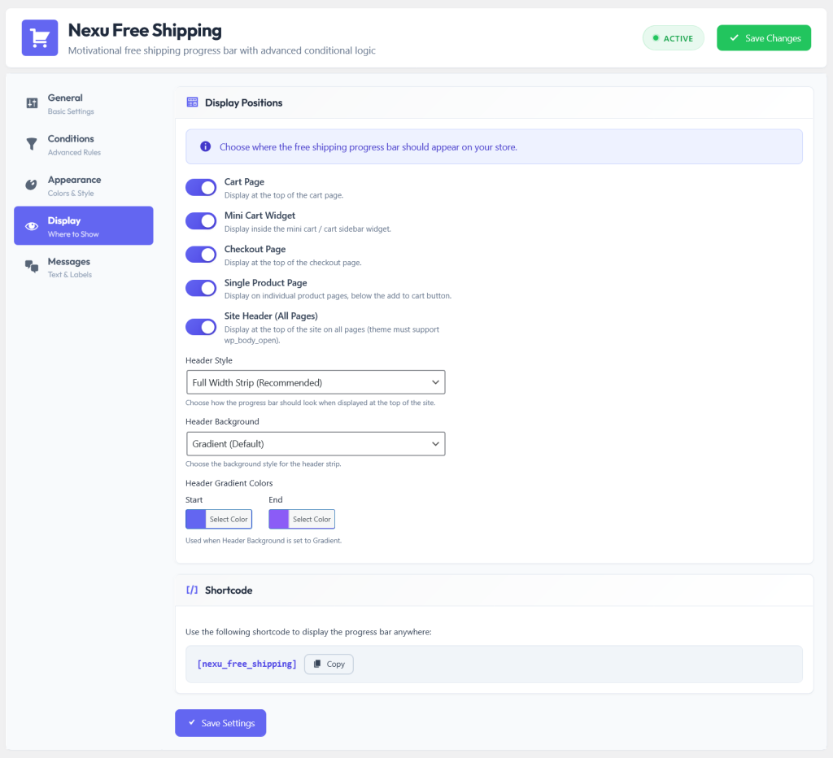
Task: Open the Header Style dropdown
Action: pyautogui.click(x=316, y=382)
